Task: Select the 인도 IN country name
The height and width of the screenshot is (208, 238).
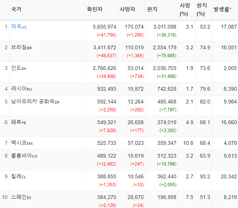Action: coord(19,68)
